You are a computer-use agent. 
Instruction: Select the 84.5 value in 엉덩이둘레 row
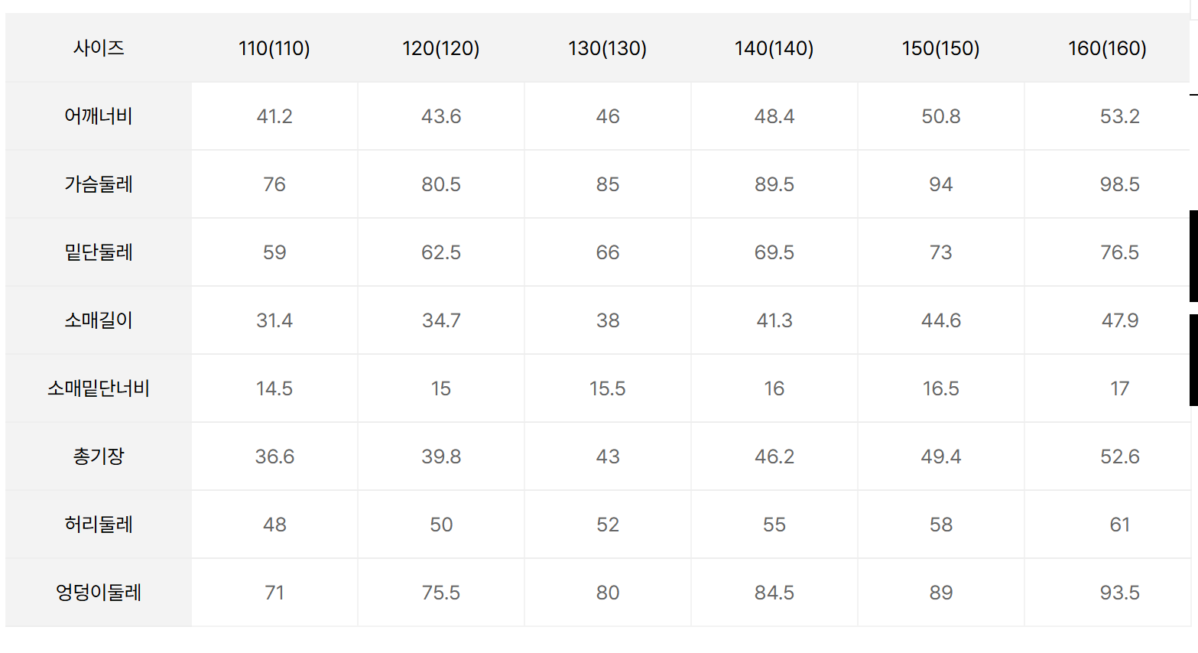click(x=774, y=593)
